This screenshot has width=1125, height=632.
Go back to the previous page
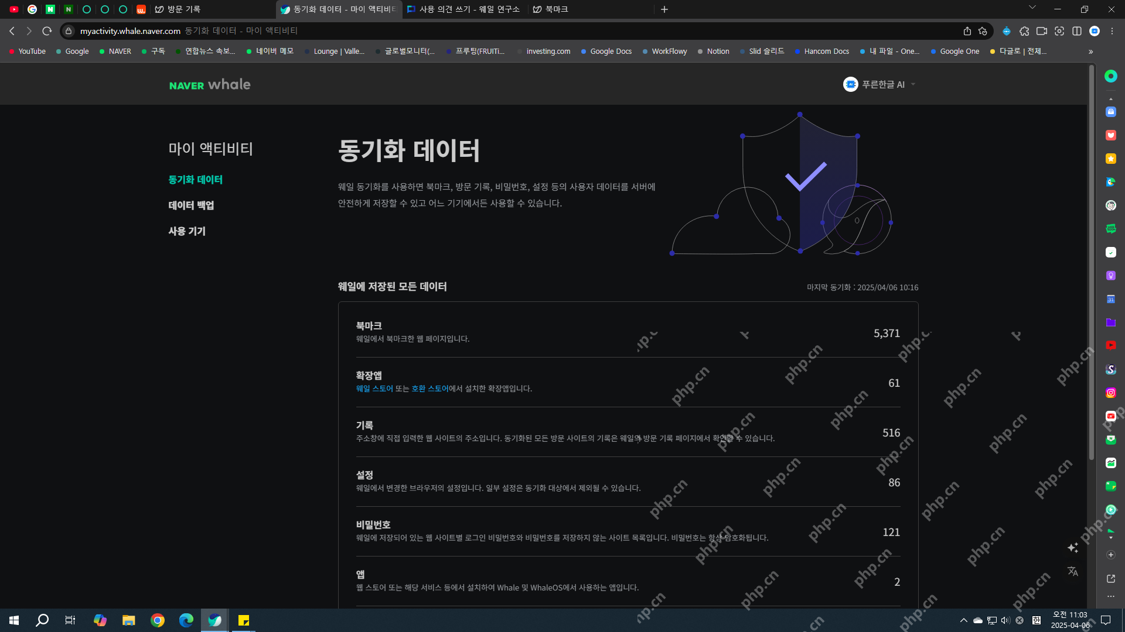point(12,31)
